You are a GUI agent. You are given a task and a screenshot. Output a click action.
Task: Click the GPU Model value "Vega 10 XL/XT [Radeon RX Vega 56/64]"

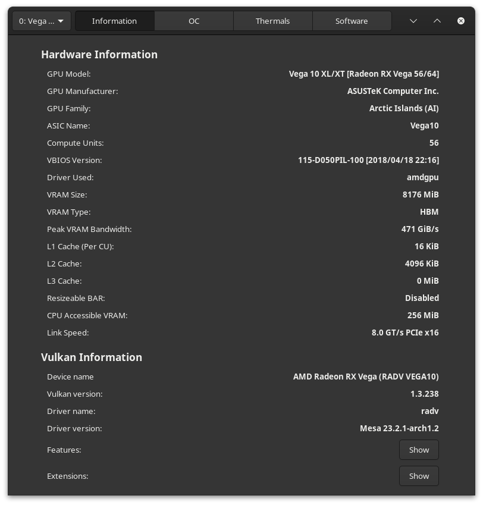(364, 74)
